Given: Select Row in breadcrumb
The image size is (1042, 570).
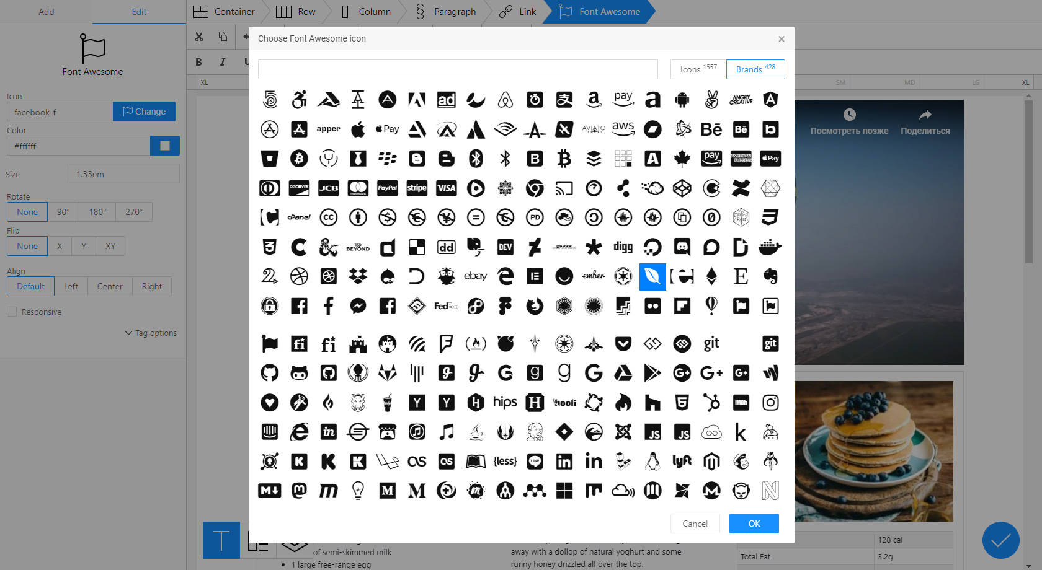Looking at the screenshot, I should click(x=296, y=12).
